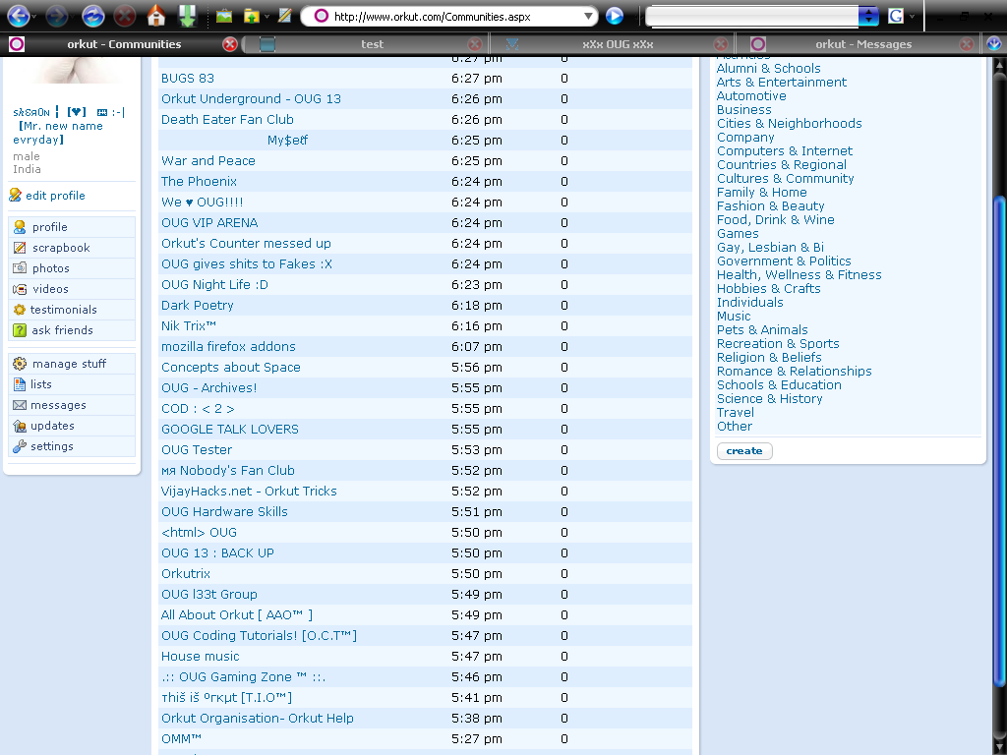Switch to the xXx OUG xXx tab
1007x755 pixels.
click(618, 44)
